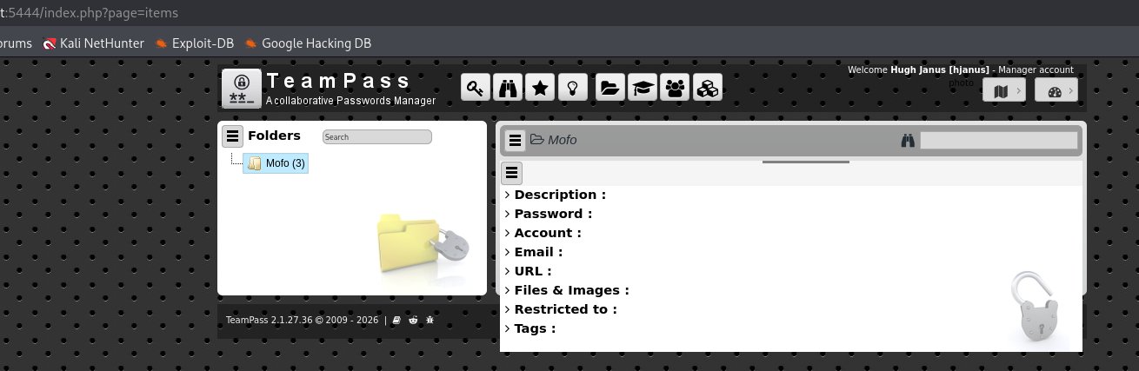Open Exploit-DB bookmark
1139x371 pixels.
tap(195, 43)
